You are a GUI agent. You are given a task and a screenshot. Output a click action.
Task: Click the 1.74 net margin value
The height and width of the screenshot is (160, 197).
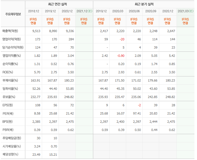(x=154, y=64)
